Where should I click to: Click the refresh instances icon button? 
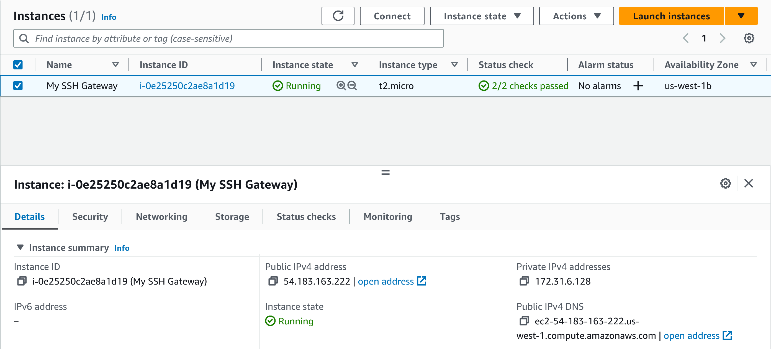[338, 16]
